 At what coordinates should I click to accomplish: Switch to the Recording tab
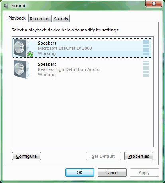39,19
